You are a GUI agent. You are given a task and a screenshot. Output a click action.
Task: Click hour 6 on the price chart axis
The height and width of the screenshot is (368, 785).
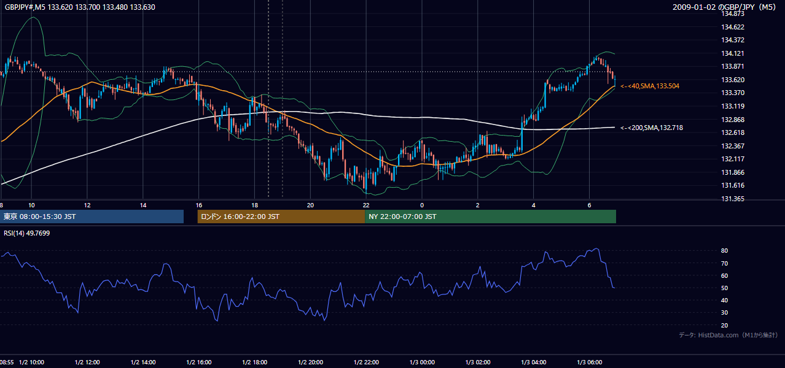tap(590, 205)
